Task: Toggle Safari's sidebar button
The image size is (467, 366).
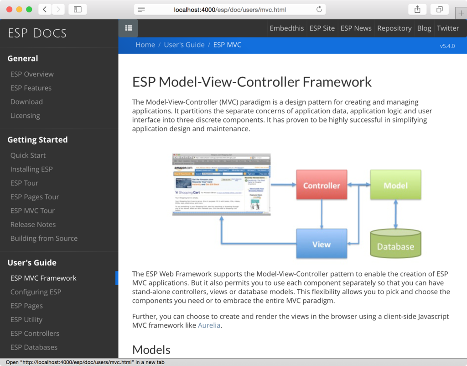Action: (78, 10)
